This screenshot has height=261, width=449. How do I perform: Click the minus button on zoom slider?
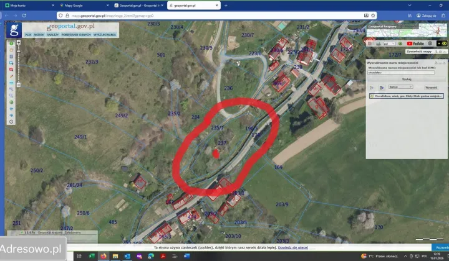tap(19, 85)
